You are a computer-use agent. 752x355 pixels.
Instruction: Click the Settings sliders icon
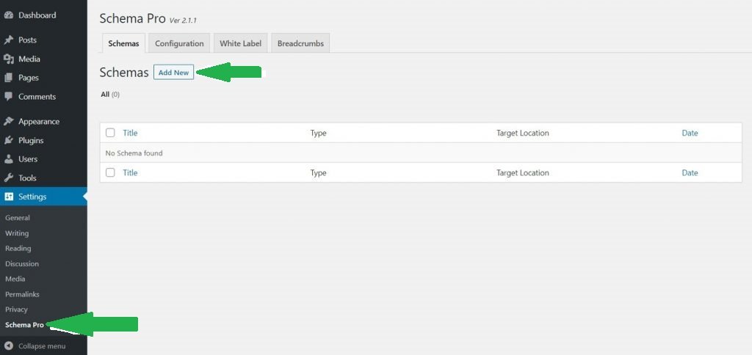point(8,197)
